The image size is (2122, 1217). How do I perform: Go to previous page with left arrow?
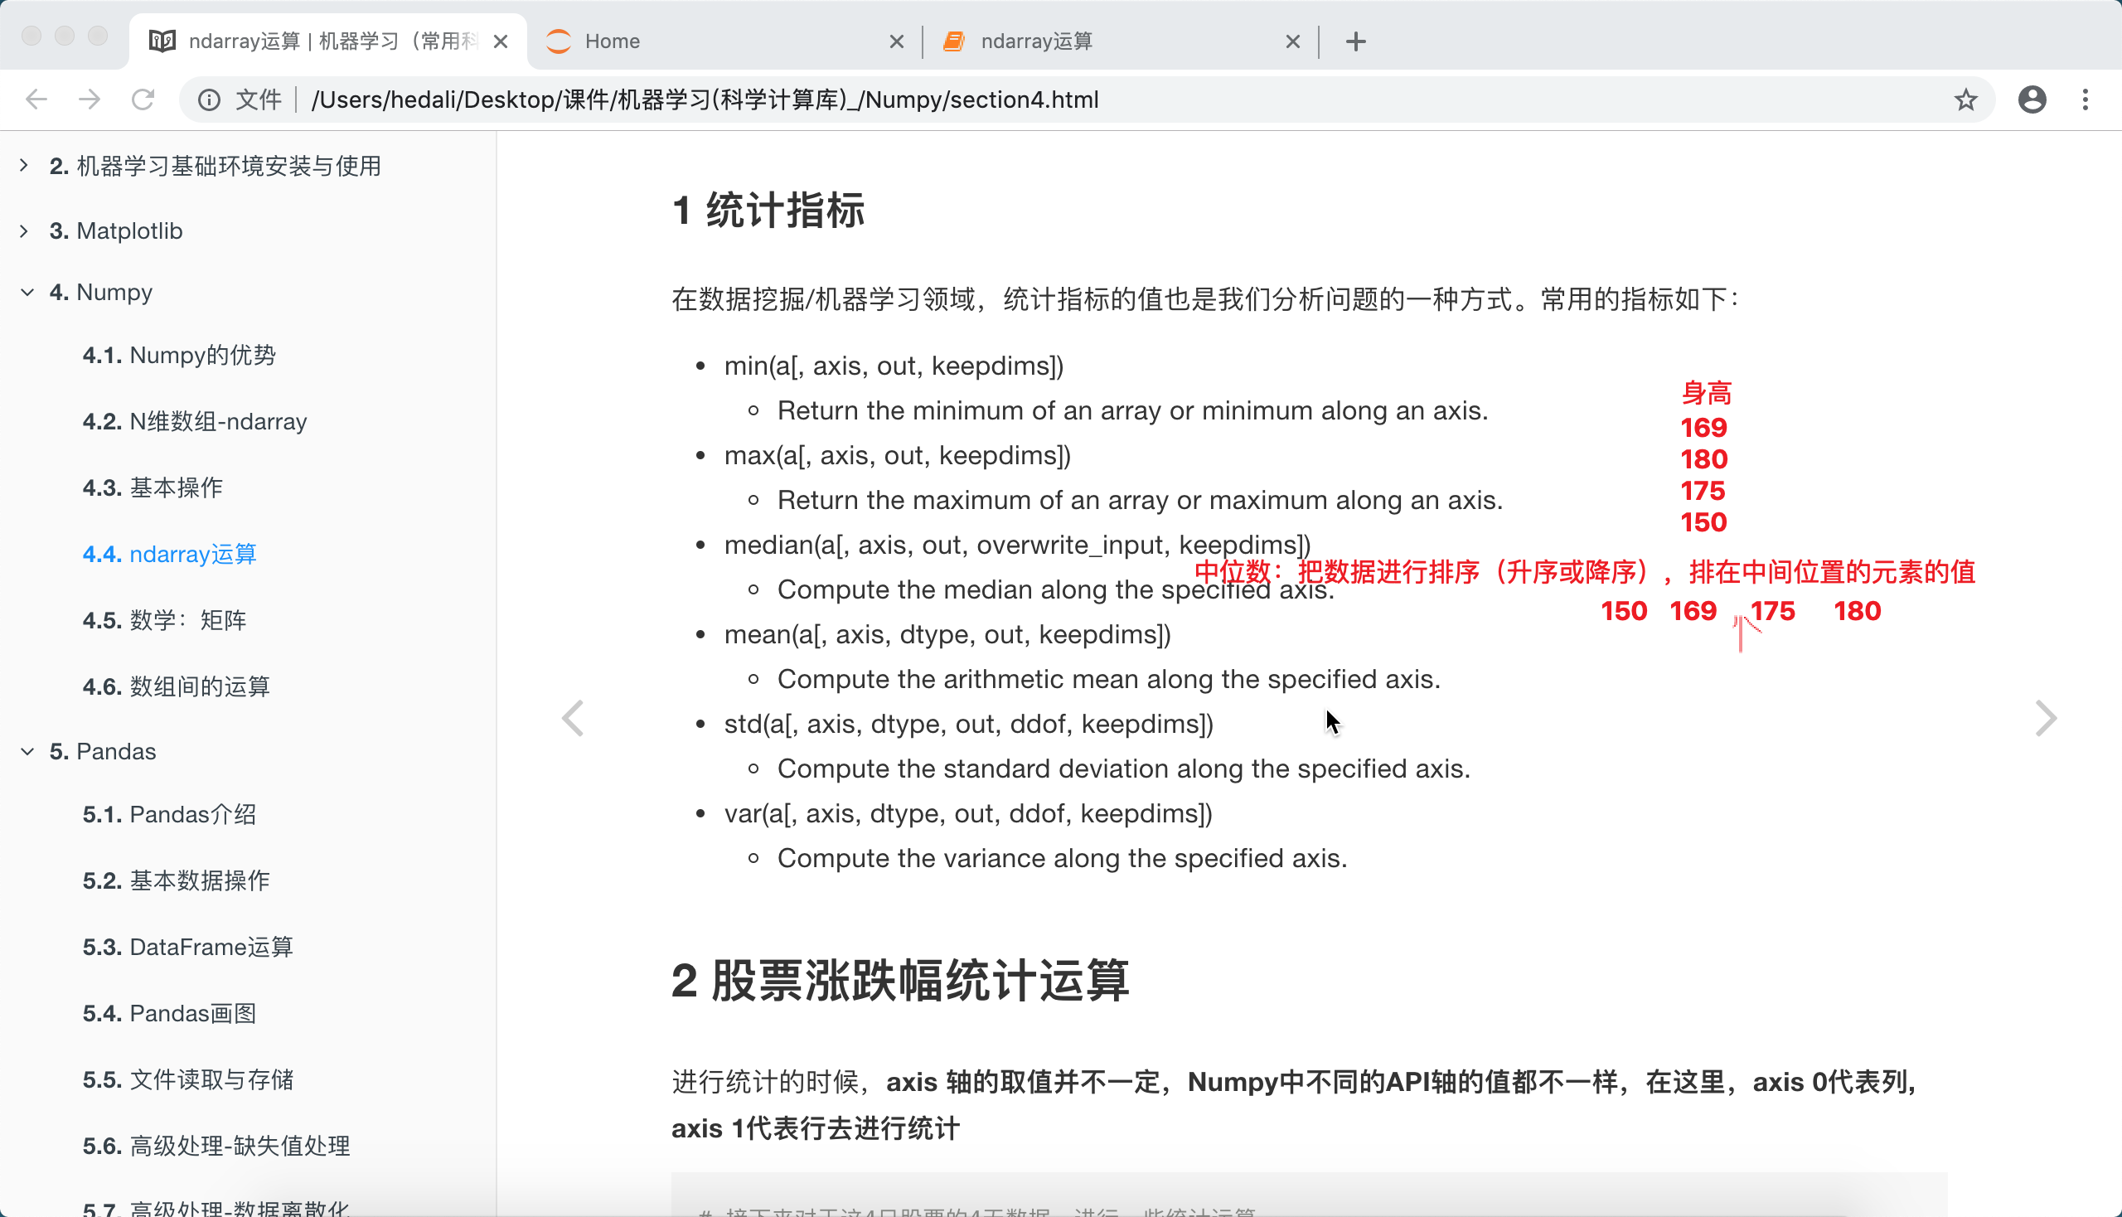[573, 718]
